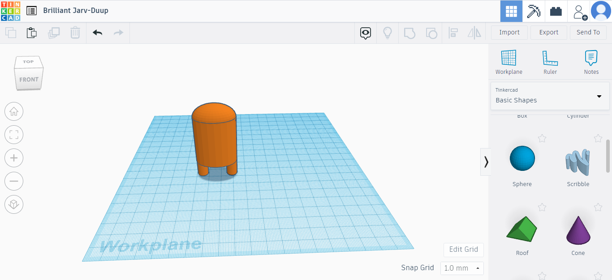
Task: Open the Snap Grid 1.0 mm dropdown
Action: (x=462, y=268)
